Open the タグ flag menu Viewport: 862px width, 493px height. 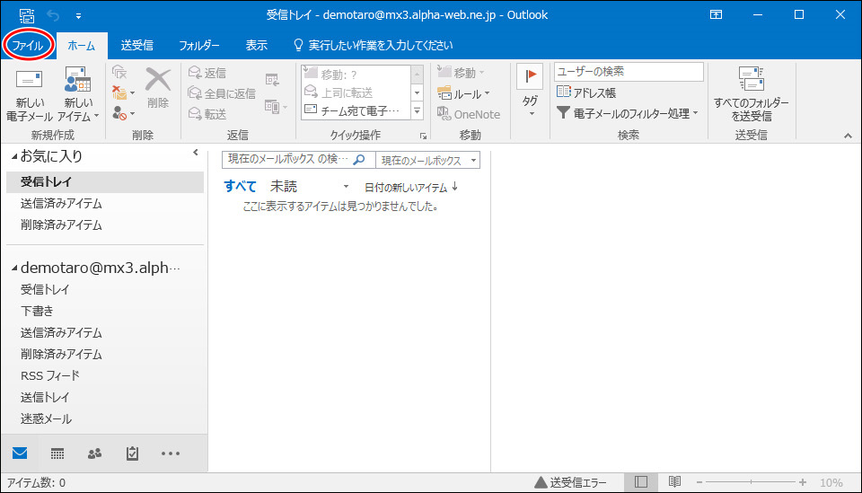pyautogui.click(x=530, y=92)
